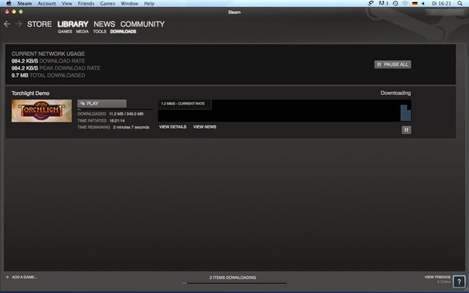Pause all downloads with PAUSE ALL
This screenshot has width=469, height=293.
(x=392, y=64)
